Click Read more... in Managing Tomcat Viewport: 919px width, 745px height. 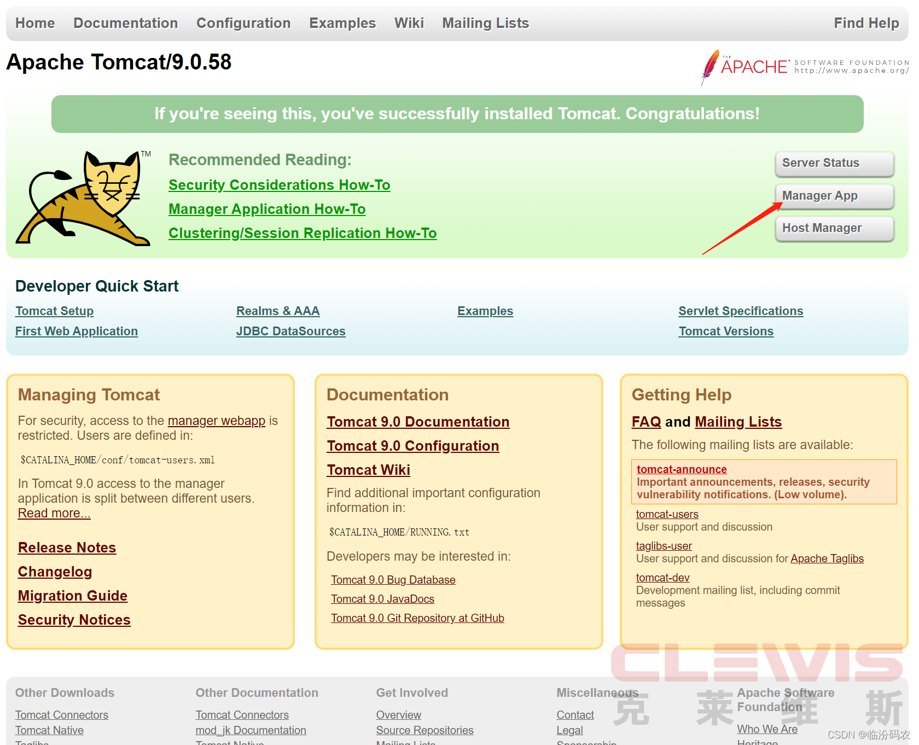[x=54, y=513]
